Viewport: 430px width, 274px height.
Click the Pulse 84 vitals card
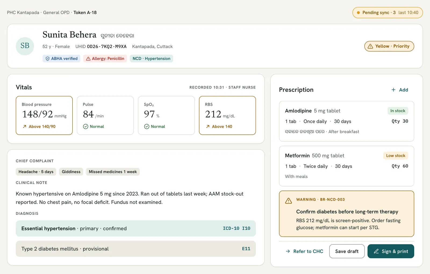point(105,115)
